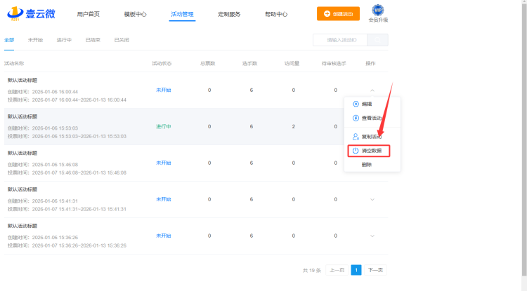Screen dimensions: 527x291
Task: Click the plus icon on 创建活动 button
Action: pyautogui.click(x=327, y=14)
